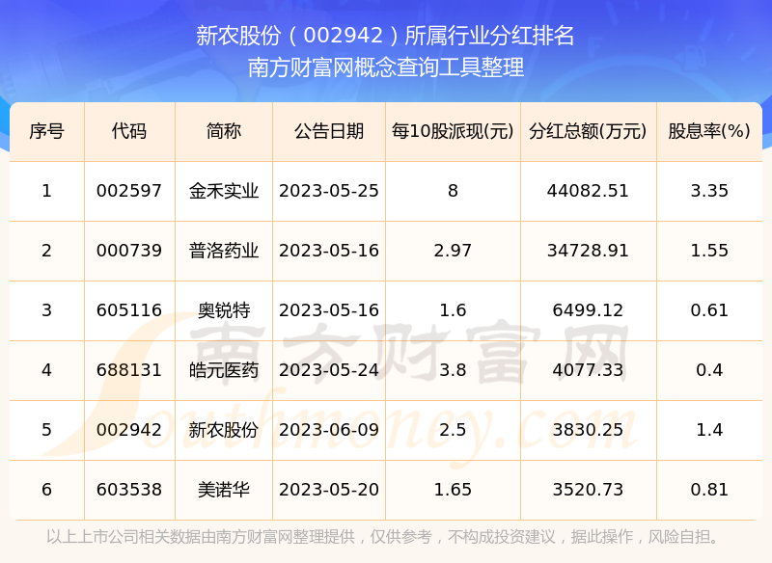Click rank number 5 in the 新农股份 row
Image resolution: width=772 pixels, height=563 pixels.
(x=46, y=430)
